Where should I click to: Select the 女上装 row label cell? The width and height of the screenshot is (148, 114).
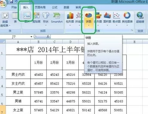coord(18,110)
